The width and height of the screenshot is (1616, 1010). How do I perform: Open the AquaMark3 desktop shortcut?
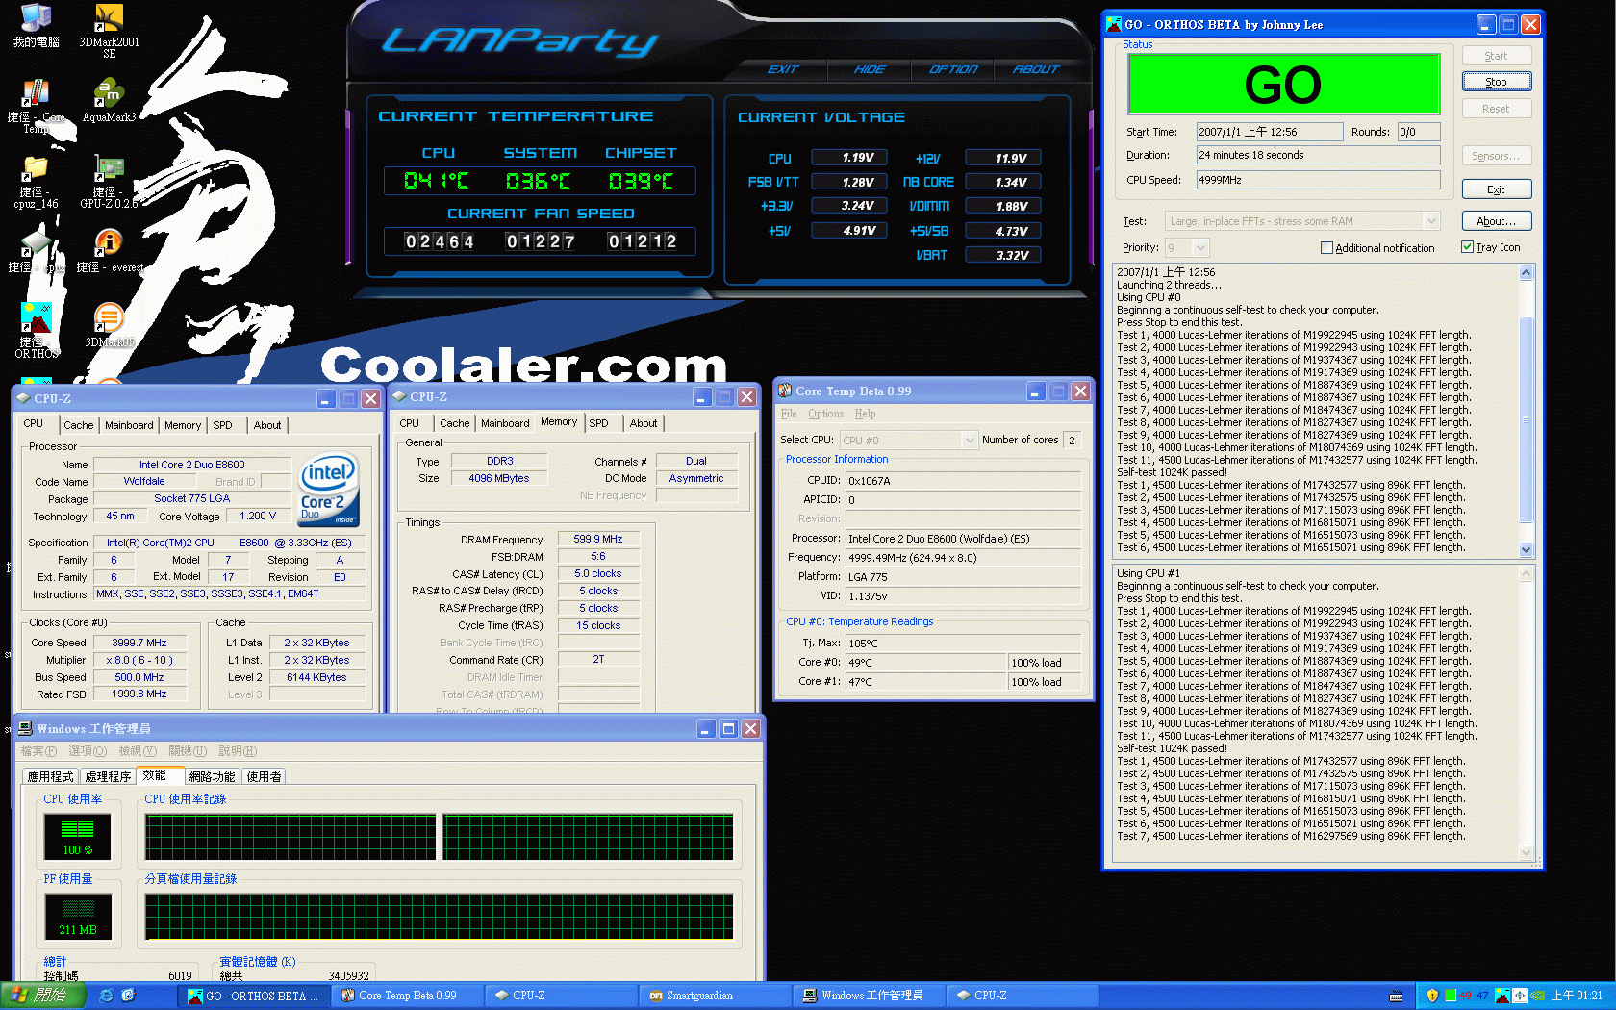pyautogui.click(x=109, y=101)
